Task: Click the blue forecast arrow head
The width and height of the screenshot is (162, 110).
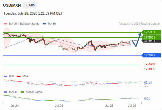Action: click(x=140, y=34)
